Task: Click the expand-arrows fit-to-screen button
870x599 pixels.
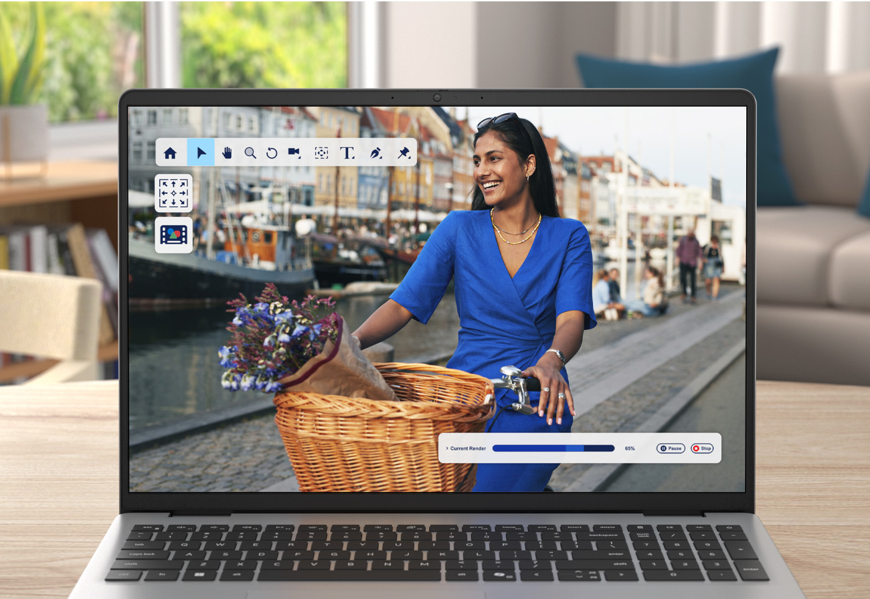Action: pyautogui.click(x=174, y=193)
